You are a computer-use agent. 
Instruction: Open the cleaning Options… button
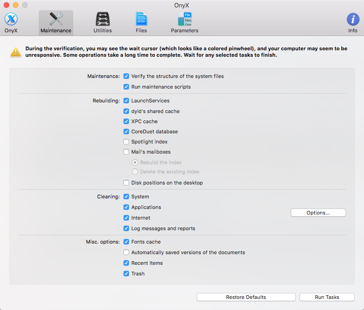(x=318, y=213)
